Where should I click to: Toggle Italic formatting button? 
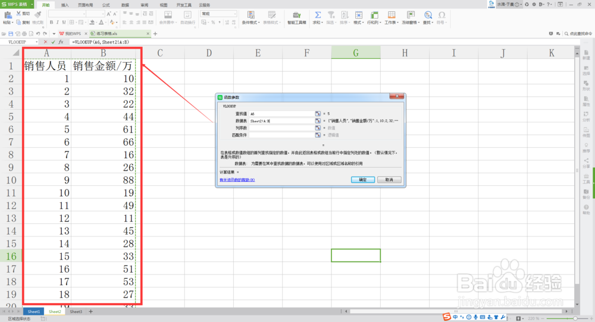58,23
